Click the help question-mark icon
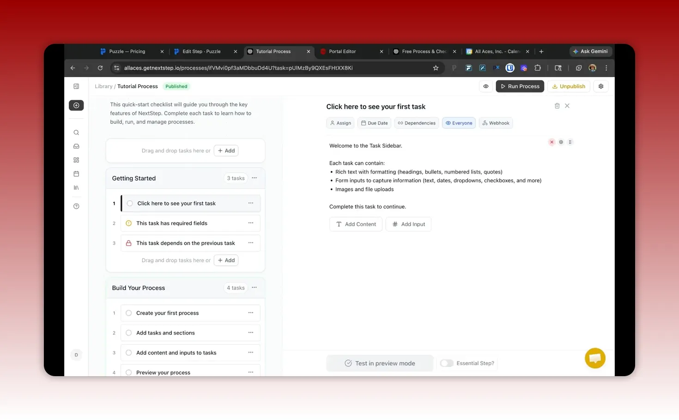Image resolution: width=679 pixels, height=420 pixels. (x=76, y=206)
